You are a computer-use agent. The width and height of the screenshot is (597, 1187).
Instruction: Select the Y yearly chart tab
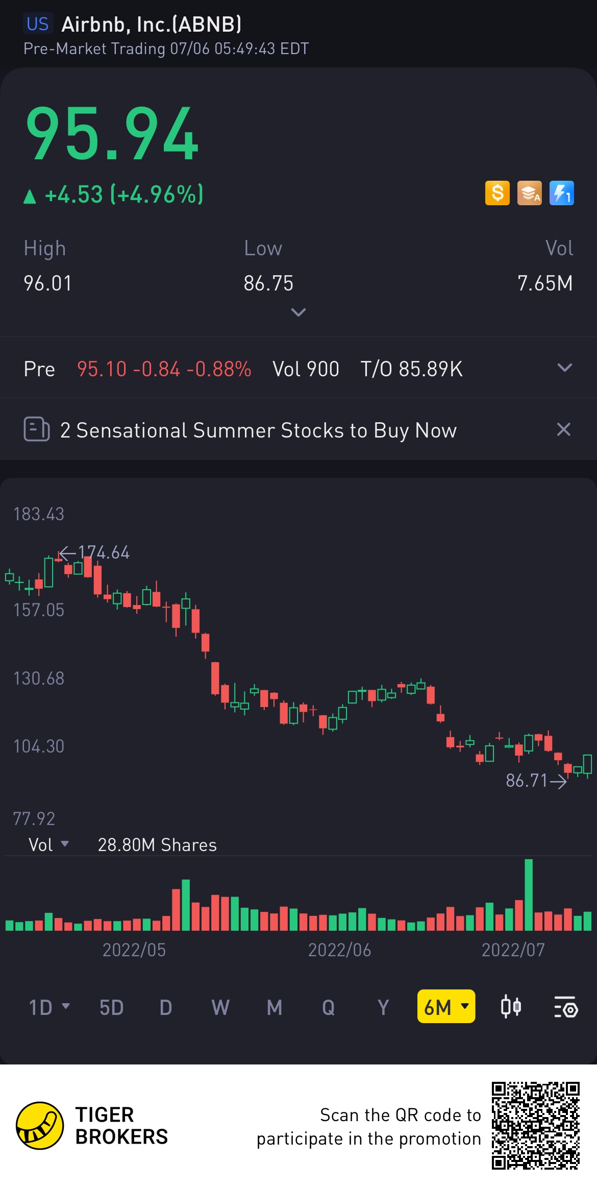pyautogui.click(x=383, y=1007)
